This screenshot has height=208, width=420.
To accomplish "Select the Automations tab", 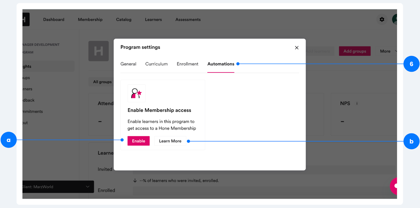I will click(x=221, y=64).
